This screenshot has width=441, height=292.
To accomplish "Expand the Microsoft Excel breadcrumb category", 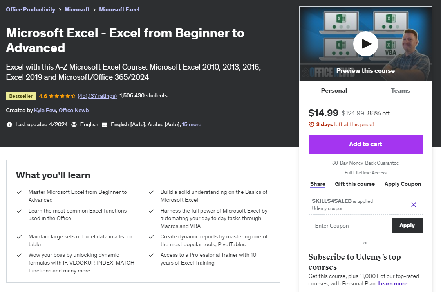I will pyautogui.click(x=119, y=9).
